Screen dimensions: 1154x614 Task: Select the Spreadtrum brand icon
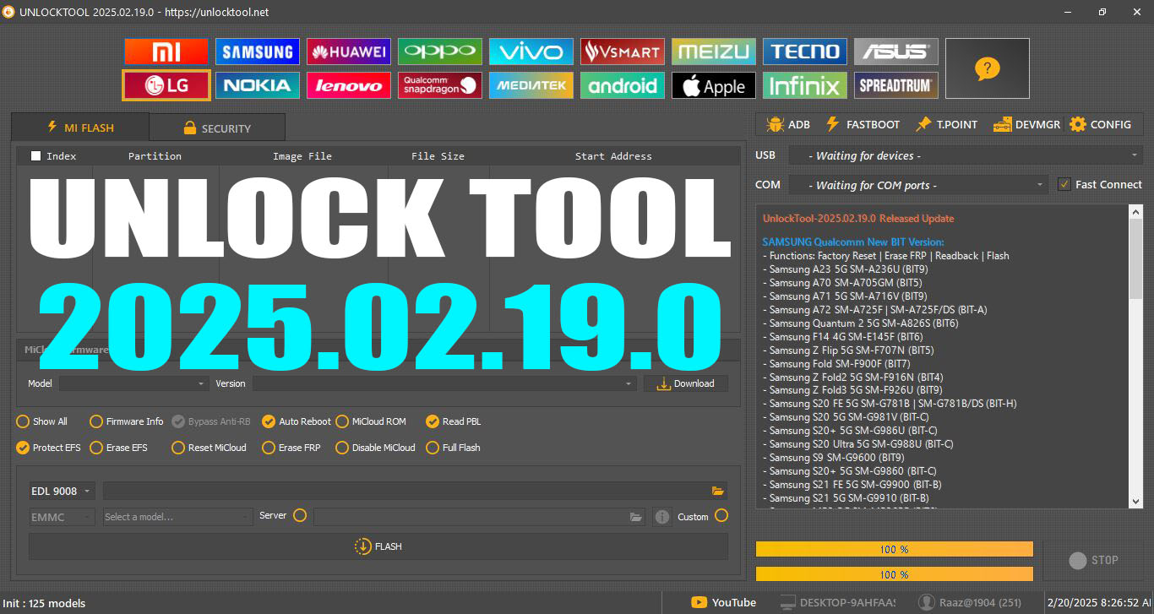[x=896, y=85]
